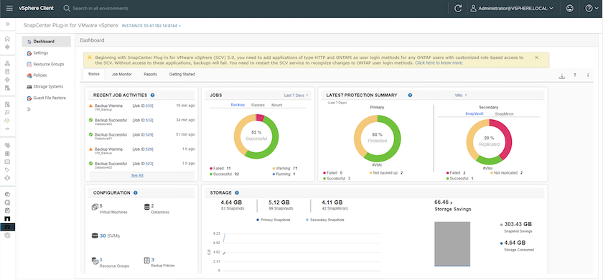Click the global refresh icon in header
The width and height of the screenshot is (603, 280).
point(458,8)
